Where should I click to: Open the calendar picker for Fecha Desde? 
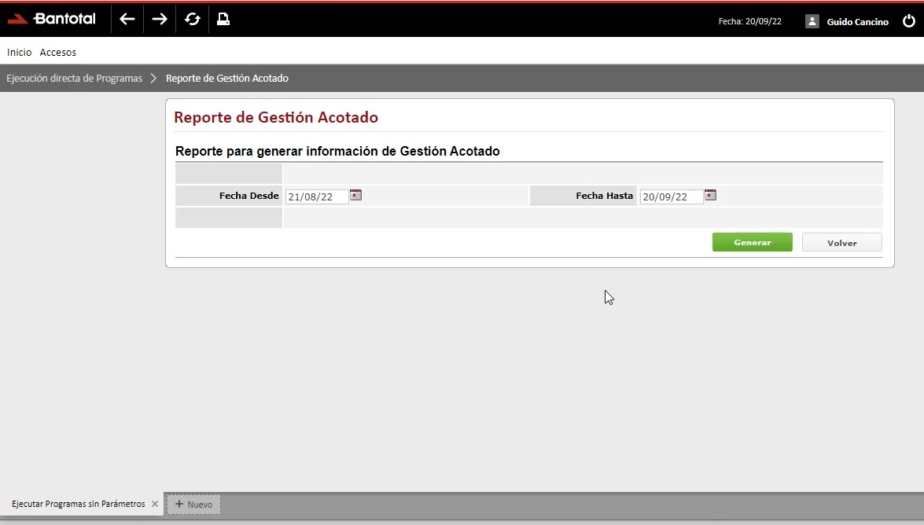point(355,195)
